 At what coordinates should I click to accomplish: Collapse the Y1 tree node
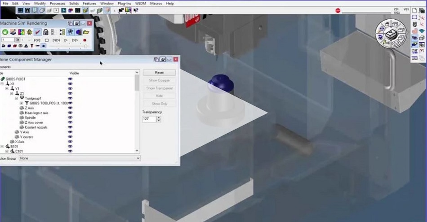[x=7, y=89]
